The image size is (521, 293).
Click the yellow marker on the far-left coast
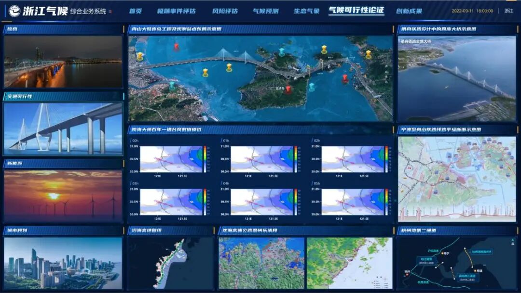[x=140, y=56]
